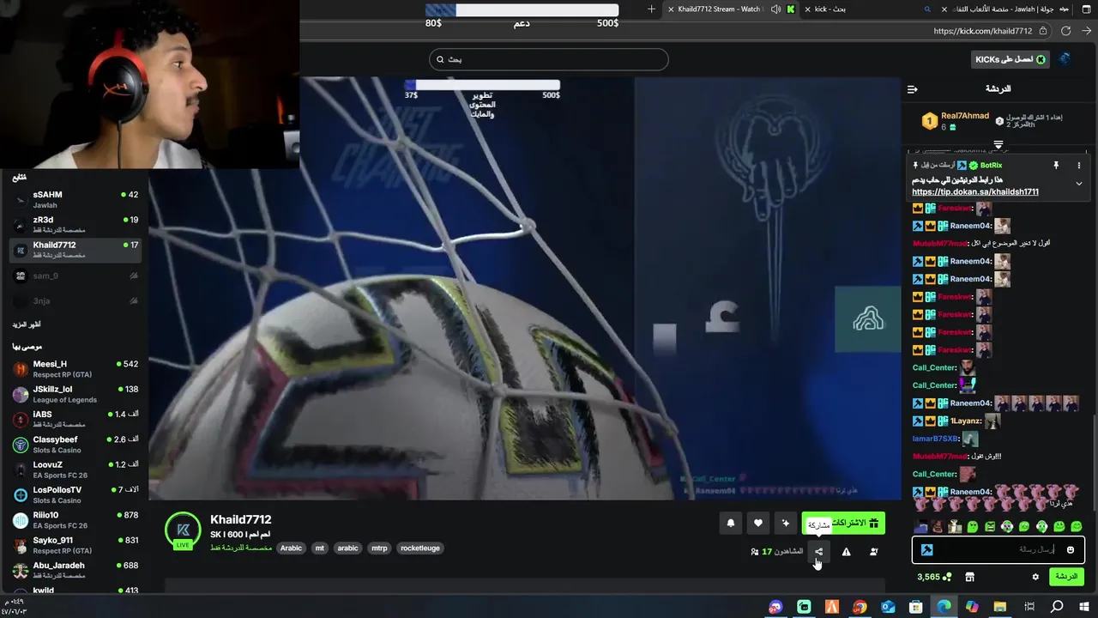Unpin the BotRix pinned message
This screenshot has height=618, width=1098.
[1056, 165]
